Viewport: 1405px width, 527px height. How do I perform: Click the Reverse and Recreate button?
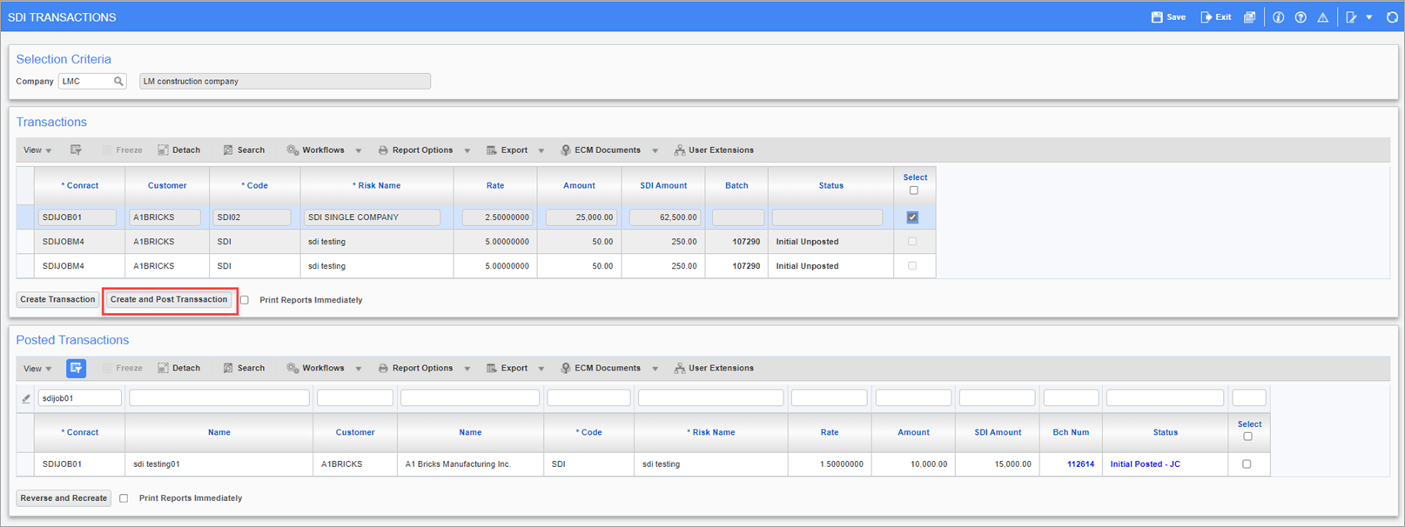pos(64,498)
